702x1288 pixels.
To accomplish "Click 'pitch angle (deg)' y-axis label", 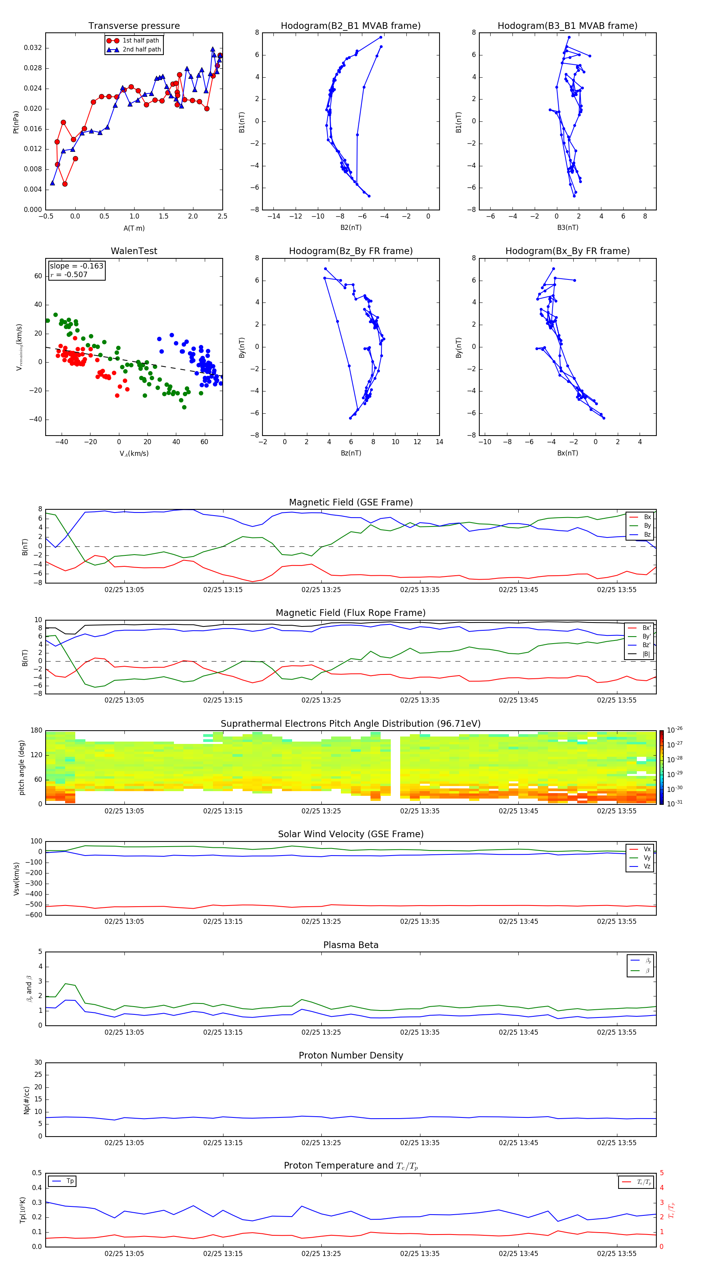I will pyautogui.click(x=21, y=767).
